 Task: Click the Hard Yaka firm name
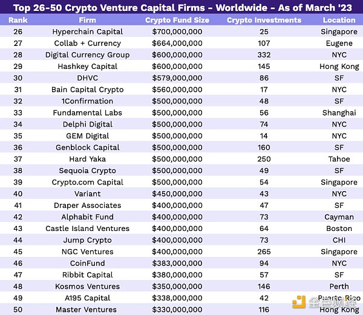[x=87, y=159]
